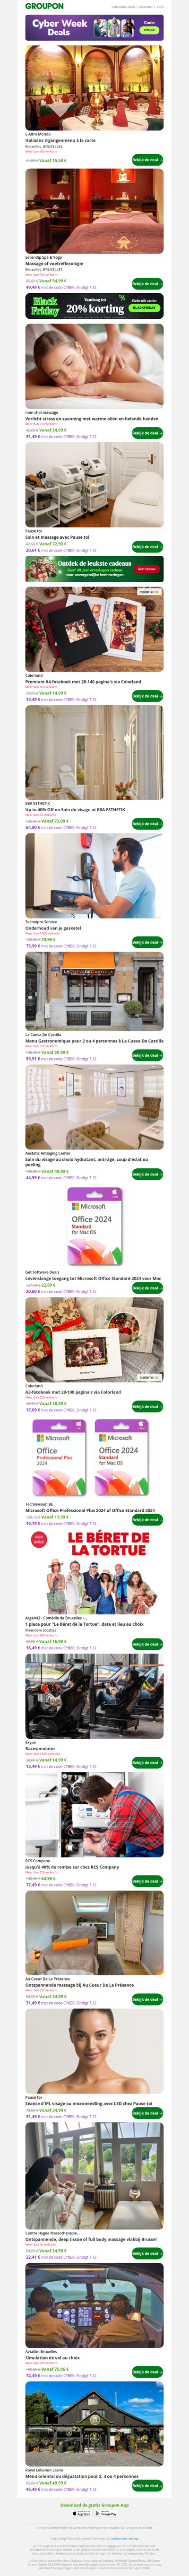Click Bekijk de deal for Royal Lebanon Lasne
Image resolution: width=189 pixels, height=2576 pixels.
coord(146,2486)
